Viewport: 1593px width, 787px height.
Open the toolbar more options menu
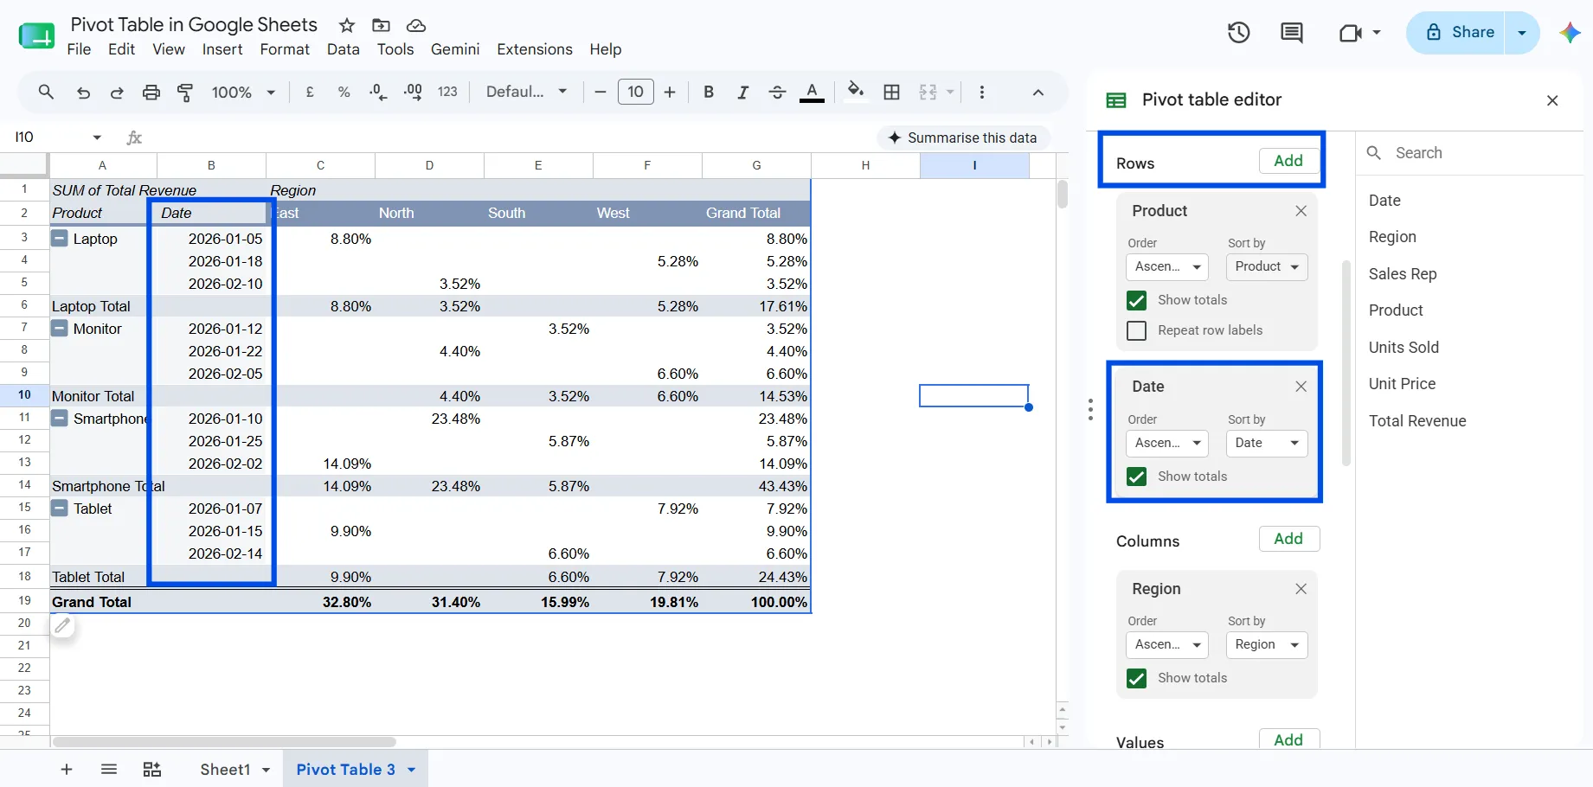coord(981,92)
